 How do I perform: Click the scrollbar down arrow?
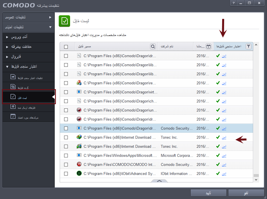[256, 180]
